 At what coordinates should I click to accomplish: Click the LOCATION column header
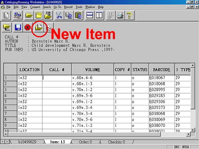click(30, 70)
